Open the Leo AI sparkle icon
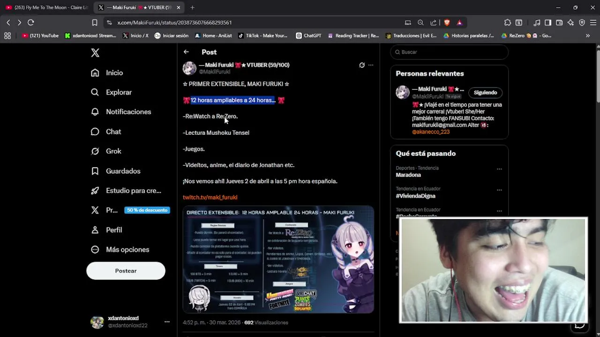 [570, 22]
